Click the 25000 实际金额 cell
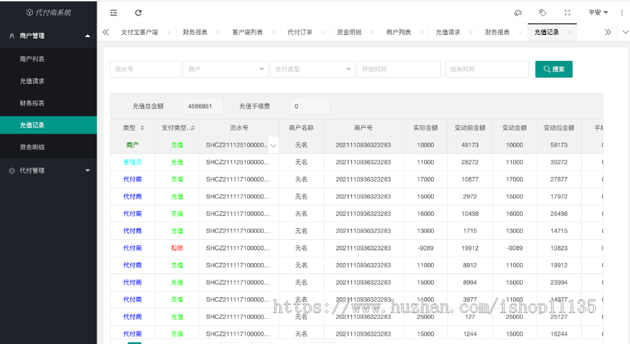 click(x=426, y=317)
